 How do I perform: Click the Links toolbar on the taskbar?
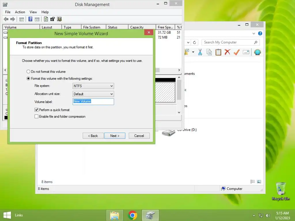[x=19, y=215]
